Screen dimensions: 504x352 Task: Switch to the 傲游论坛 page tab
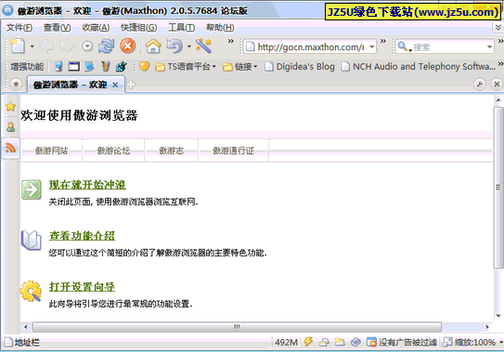click(x=113, y=150)
